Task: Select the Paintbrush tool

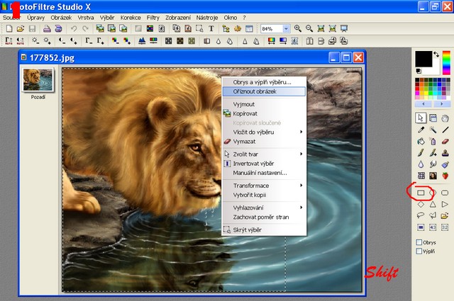Action: [x=421, y=153]
